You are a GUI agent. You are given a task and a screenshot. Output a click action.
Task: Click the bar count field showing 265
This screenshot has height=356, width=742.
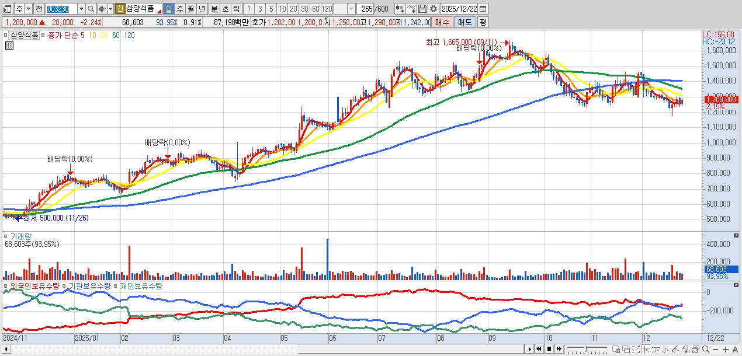pos(365,9)
